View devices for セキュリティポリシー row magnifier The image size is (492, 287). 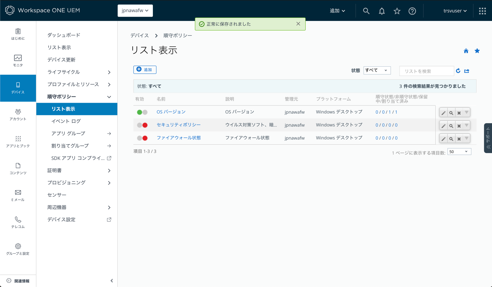[451, 125]
